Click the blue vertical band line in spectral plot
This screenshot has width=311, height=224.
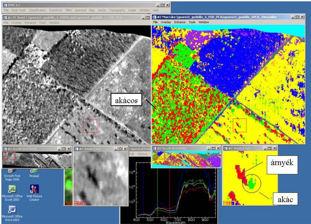(x=143, y=189)
